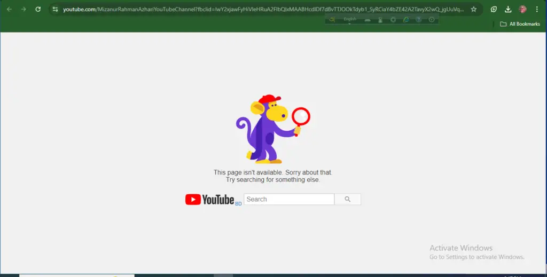This screenshot has height=277, width=547.
Task: Open the three-dot Chrome menu
Action: 537,9
